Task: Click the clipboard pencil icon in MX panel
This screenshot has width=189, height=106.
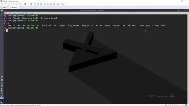Action: click(2, 96)
